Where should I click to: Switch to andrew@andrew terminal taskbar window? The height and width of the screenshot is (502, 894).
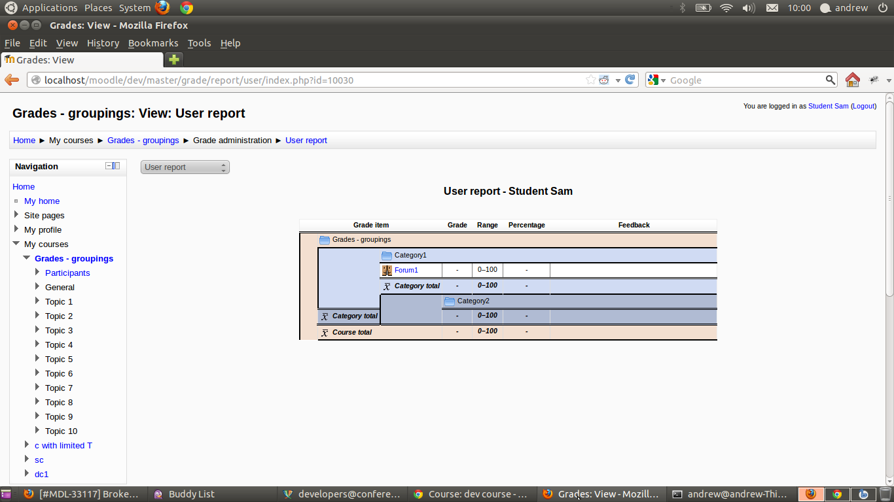[731, 494]
